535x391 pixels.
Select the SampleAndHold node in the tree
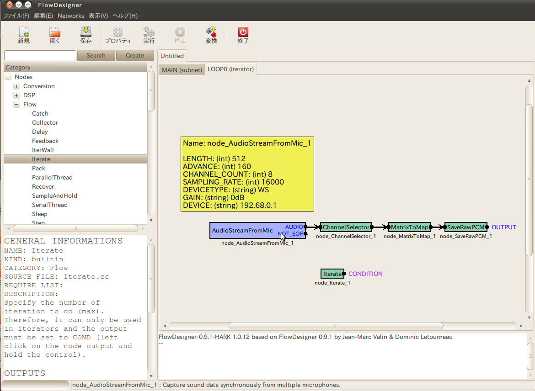click(54, 195)
